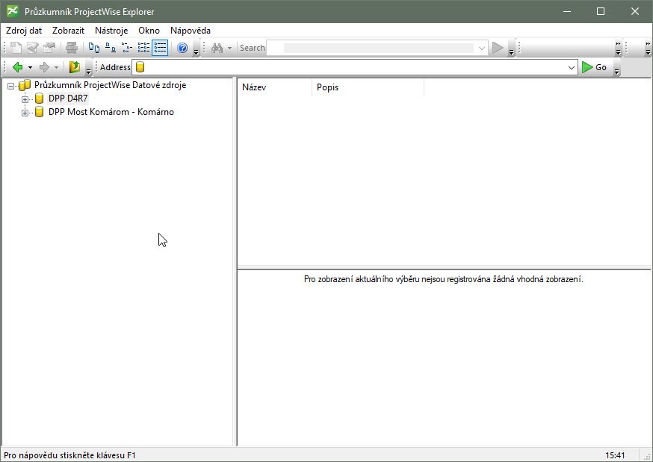The height and width of the screenshot is (462, 653).
Task: Expand DPP Most Komárom - Komárno node
Action: tap(25, 113)
